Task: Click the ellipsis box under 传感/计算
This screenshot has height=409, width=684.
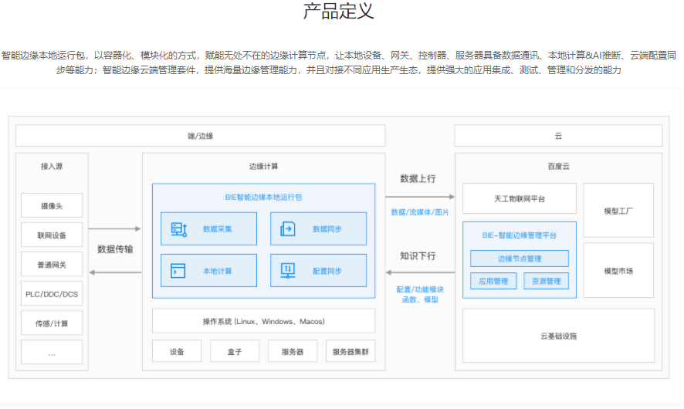Action: [x=52, y=353]
